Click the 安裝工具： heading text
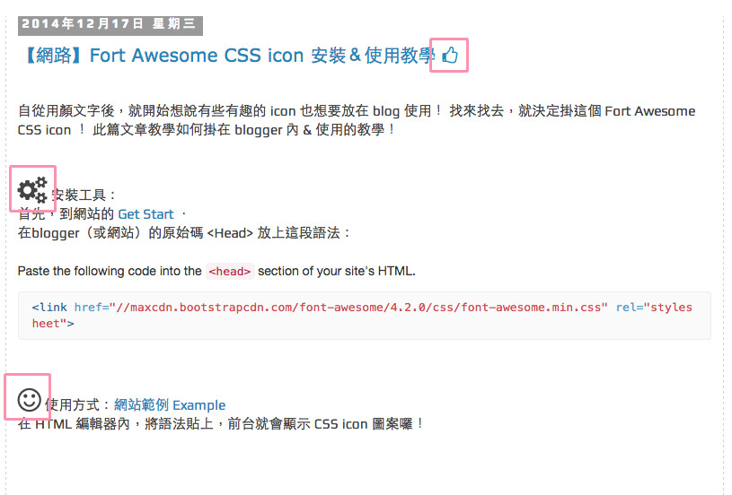 [x=84, y=195]
